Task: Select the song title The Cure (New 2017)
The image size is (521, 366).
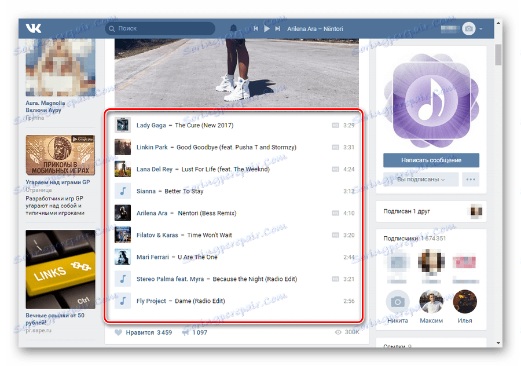Action: click(x=204, y=125)
